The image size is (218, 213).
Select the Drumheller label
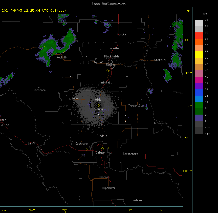pyautogui.click(x=161, y=123)
